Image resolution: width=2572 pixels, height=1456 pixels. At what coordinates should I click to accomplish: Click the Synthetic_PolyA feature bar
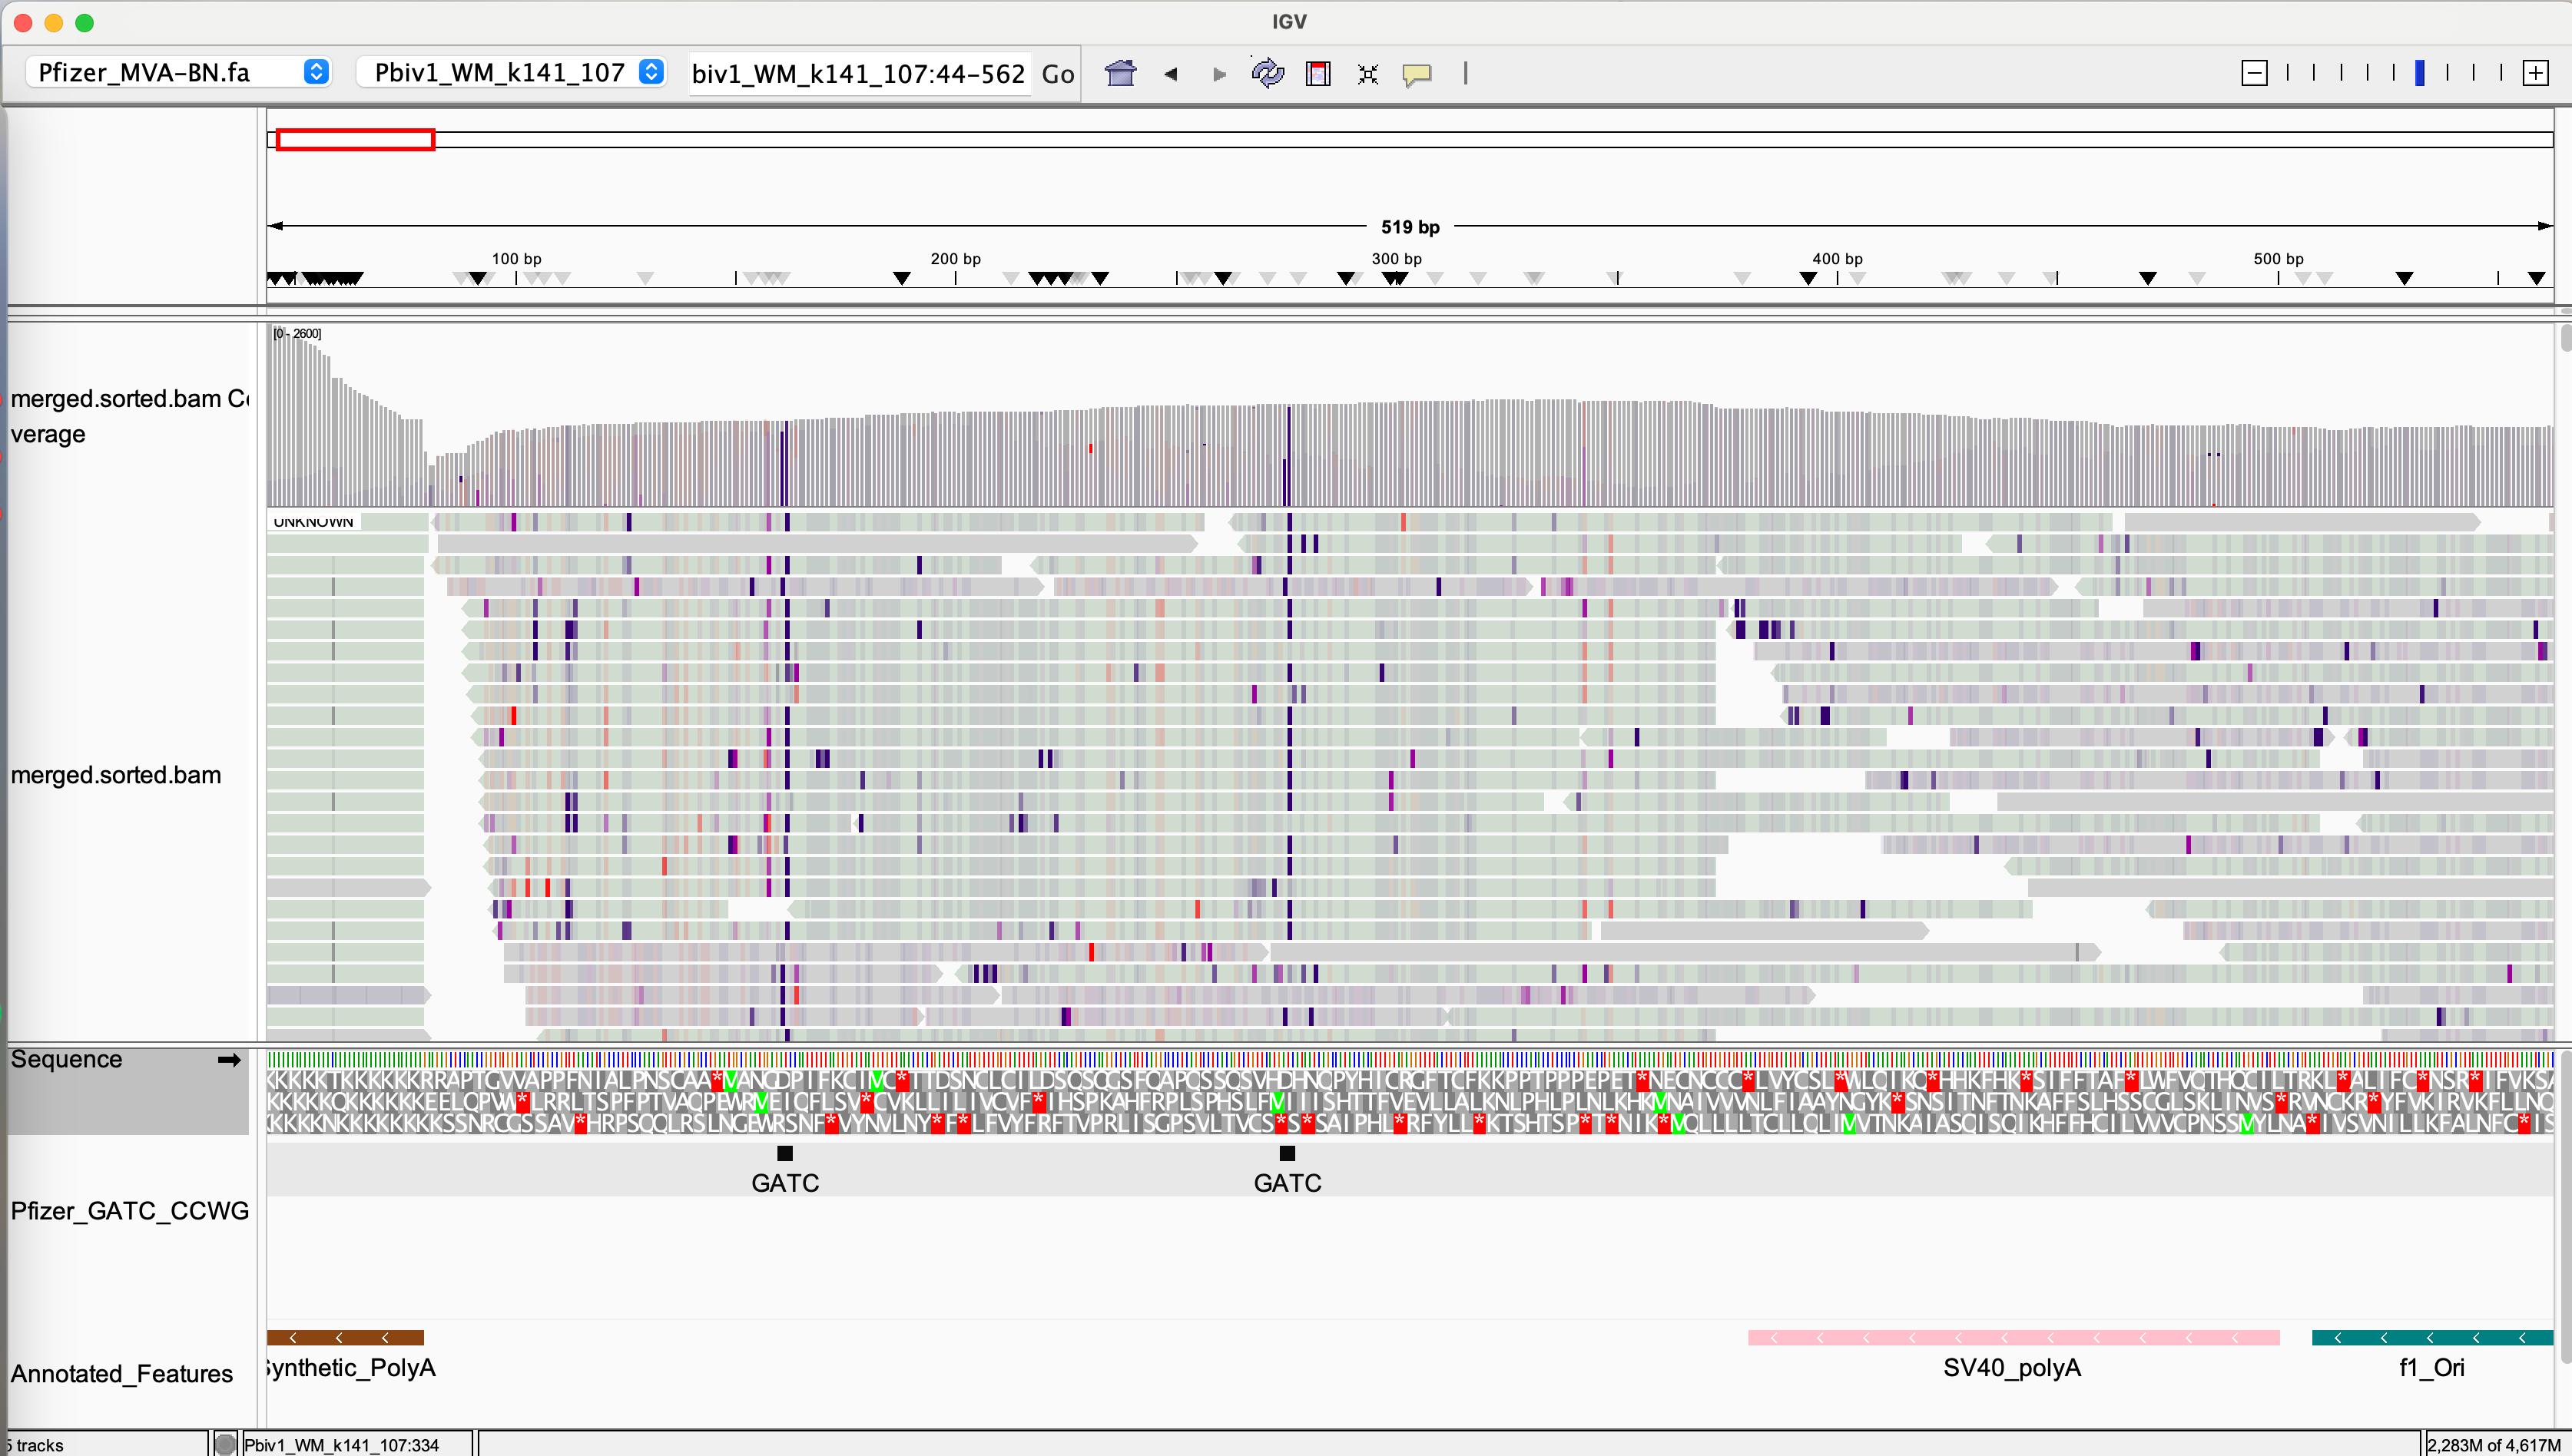pyautogui.click(x=345, y=1338)
